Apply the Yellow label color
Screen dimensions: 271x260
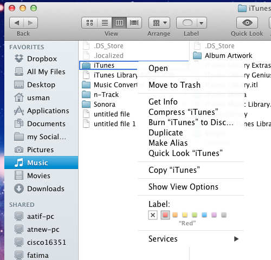click(x=185, y=215)
